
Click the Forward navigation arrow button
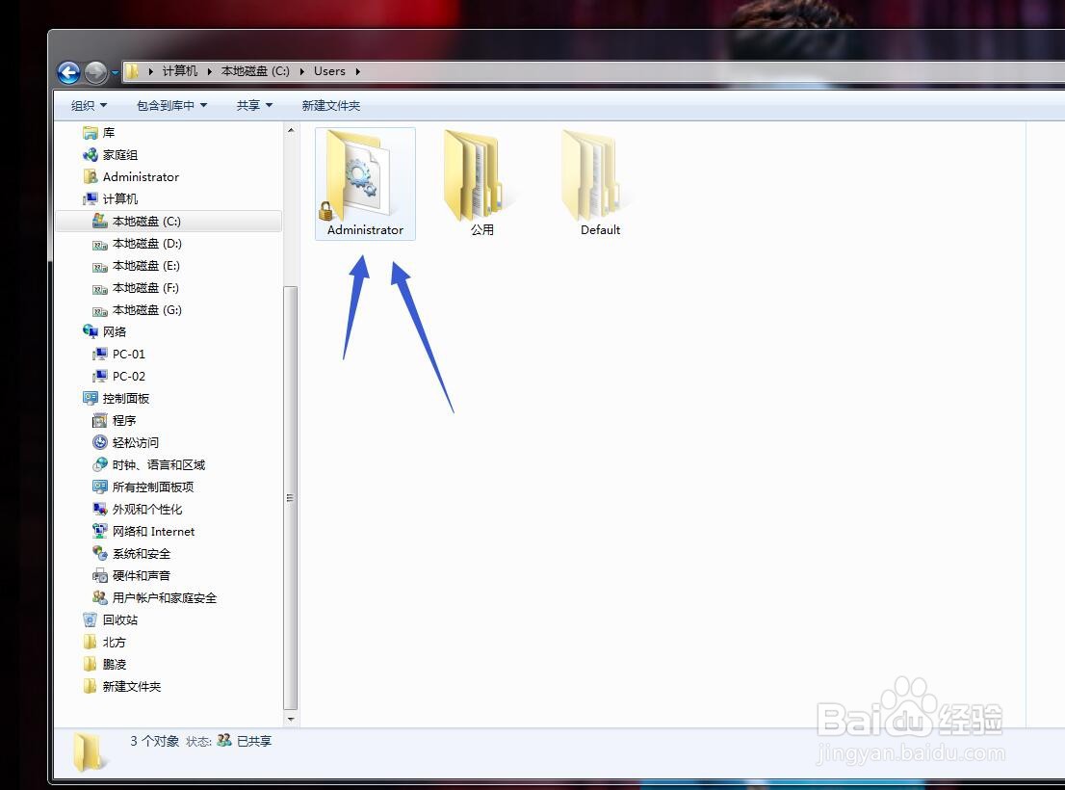pos(95,72)
